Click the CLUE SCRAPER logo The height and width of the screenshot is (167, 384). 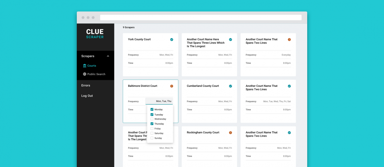tap(95, 34)
